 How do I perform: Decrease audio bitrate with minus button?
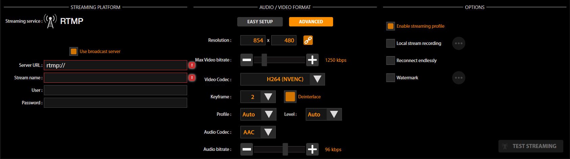click(247, 149)
